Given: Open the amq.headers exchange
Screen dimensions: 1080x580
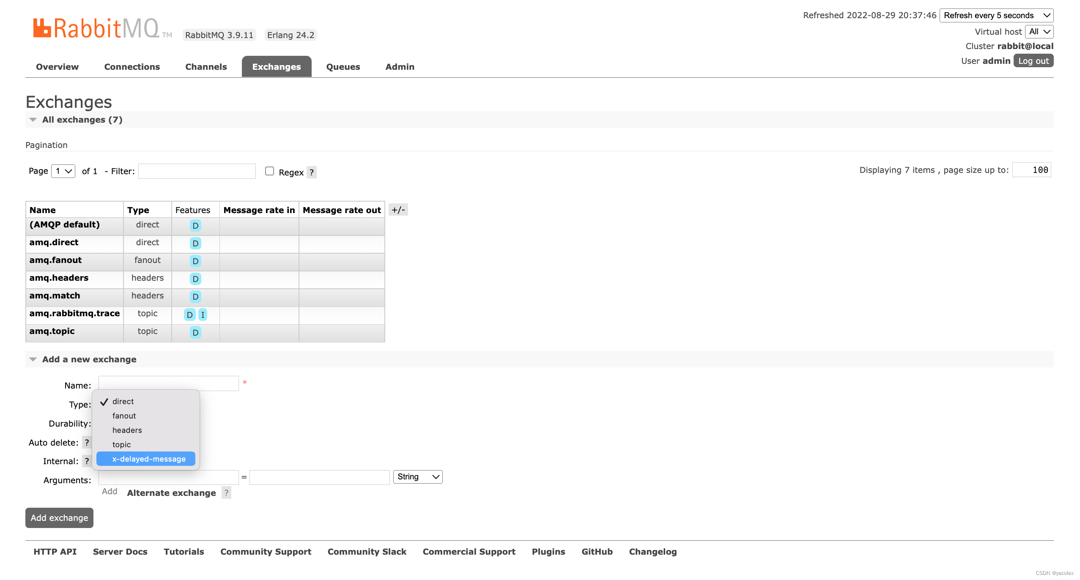Looking at the screenshot, I should tap(59, 278).
